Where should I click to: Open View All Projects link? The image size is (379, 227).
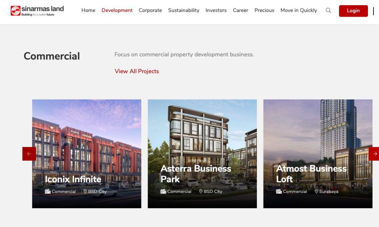coord(137,71)
